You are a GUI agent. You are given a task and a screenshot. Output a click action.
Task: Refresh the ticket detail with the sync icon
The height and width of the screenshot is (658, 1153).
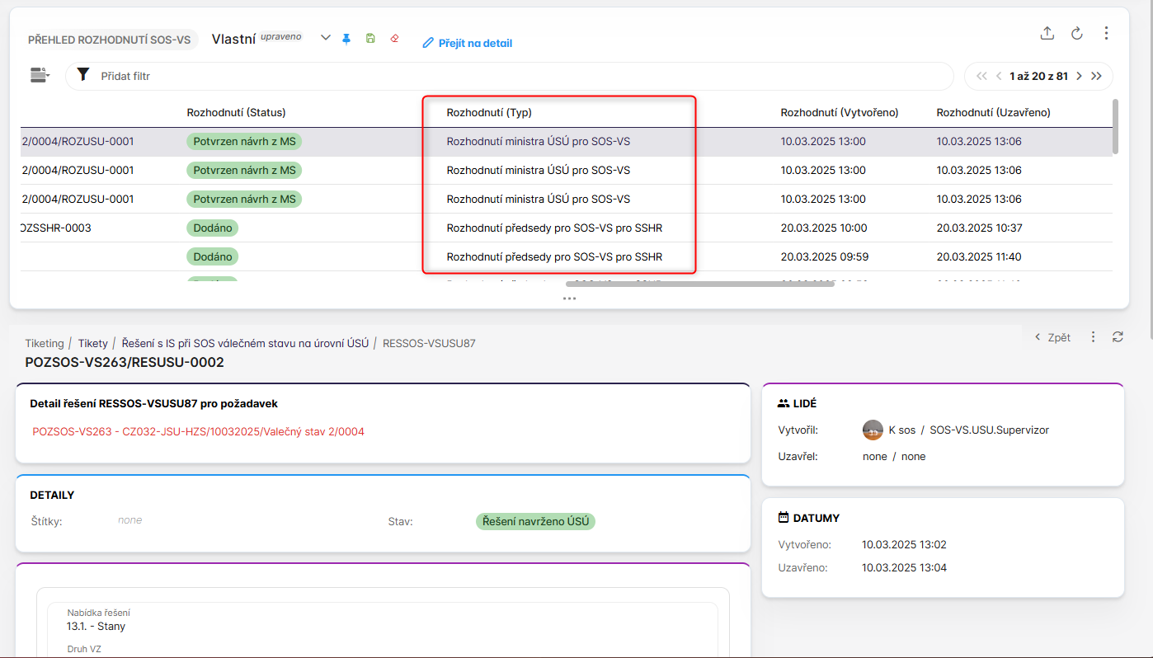point(1118,336)
